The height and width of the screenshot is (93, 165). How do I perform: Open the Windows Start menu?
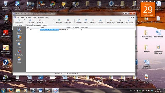(x=3, y=91)
